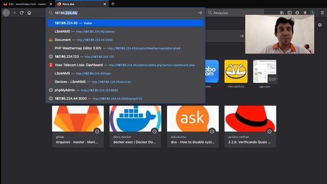Choose the '187.95.224.123' suggestion
The width and height of the screenshot is (327, 184).
tap(125, 57)
